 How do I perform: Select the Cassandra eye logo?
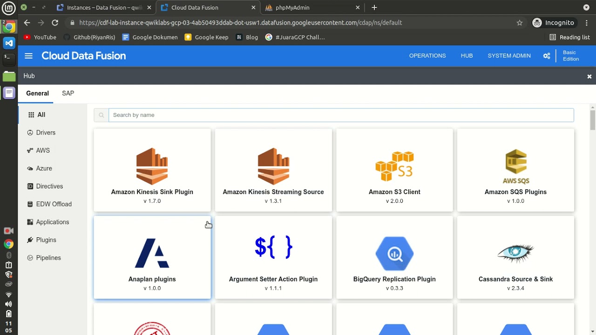[x=516, y=252]
